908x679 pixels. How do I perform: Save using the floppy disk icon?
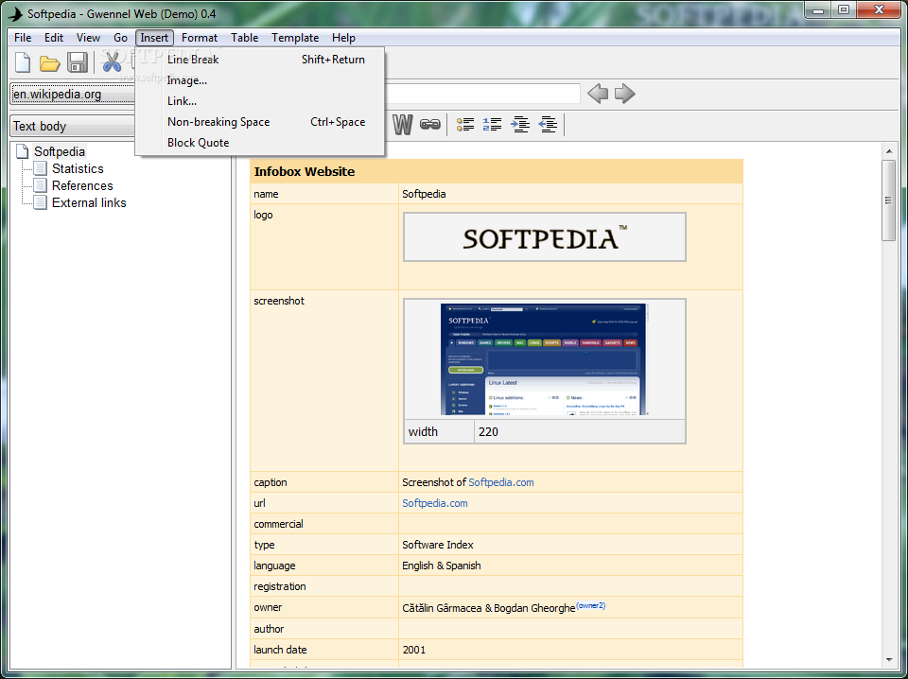(x=78, y=62)
